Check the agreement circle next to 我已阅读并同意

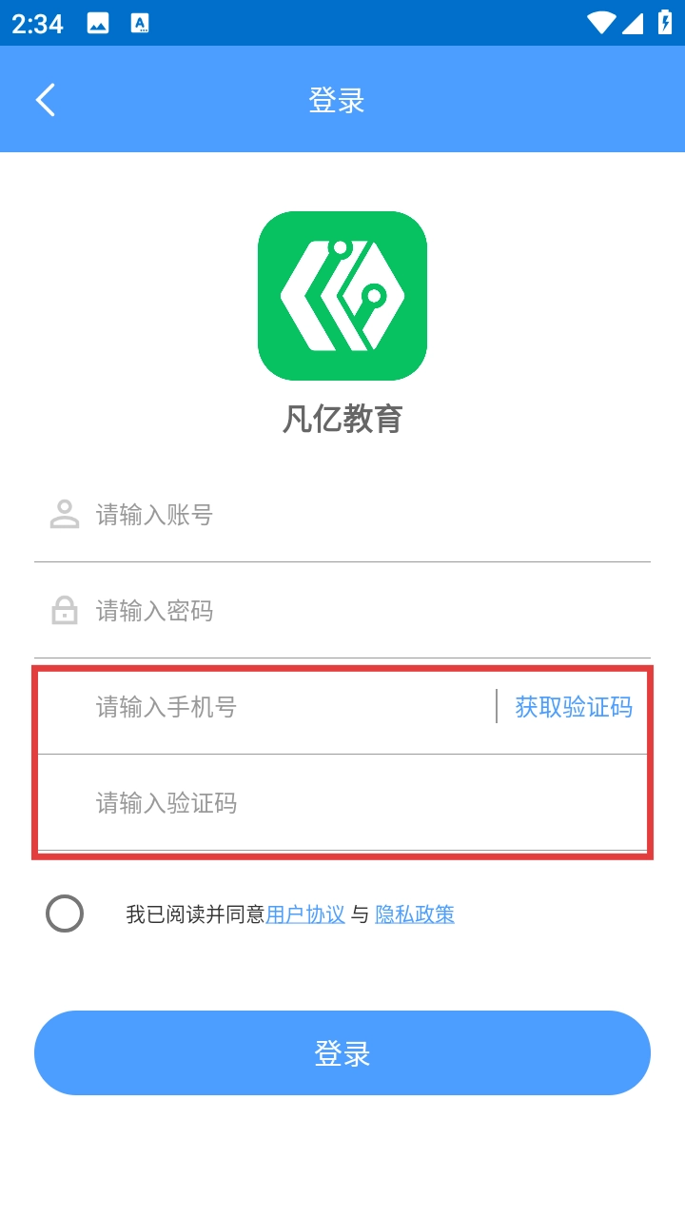pos(65,913)
